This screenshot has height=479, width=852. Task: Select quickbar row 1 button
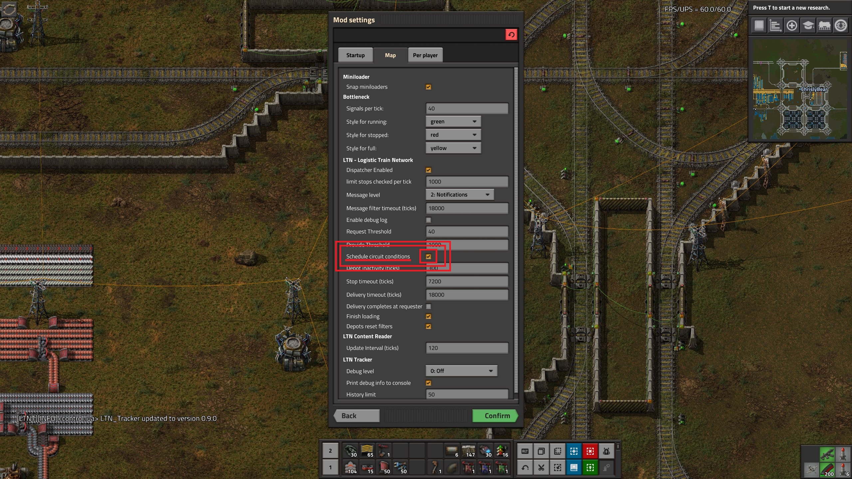click(330, 467)
